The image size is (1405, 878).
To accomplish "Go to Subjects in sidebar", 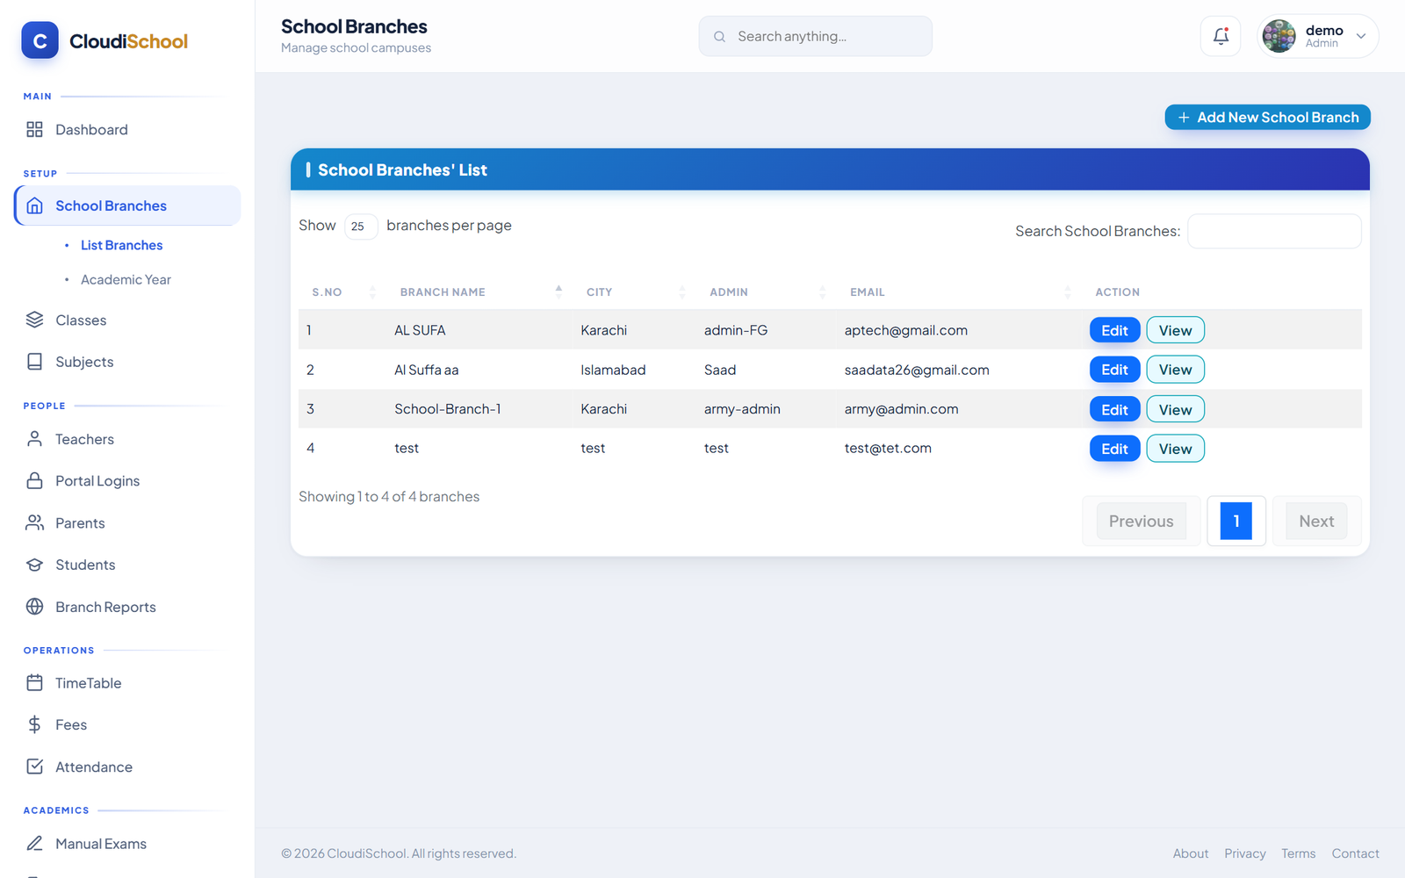I will click(x=127, y=362).
